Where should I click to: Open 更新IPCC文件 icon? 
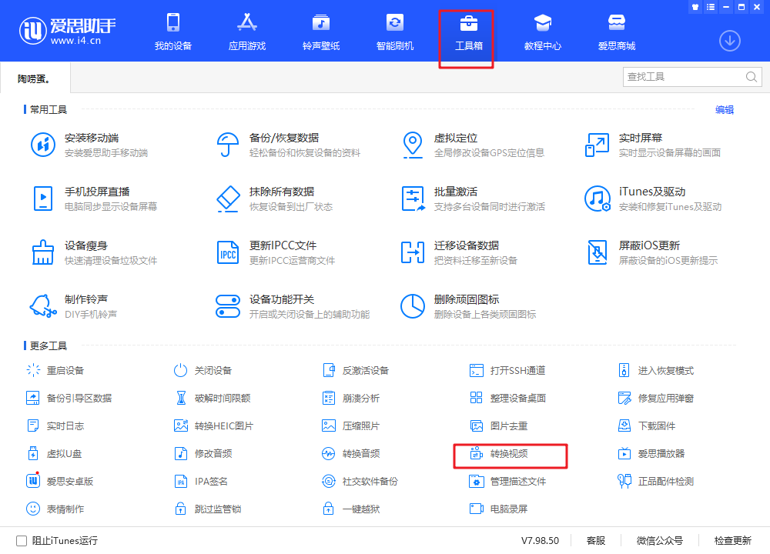coord(228,252)
